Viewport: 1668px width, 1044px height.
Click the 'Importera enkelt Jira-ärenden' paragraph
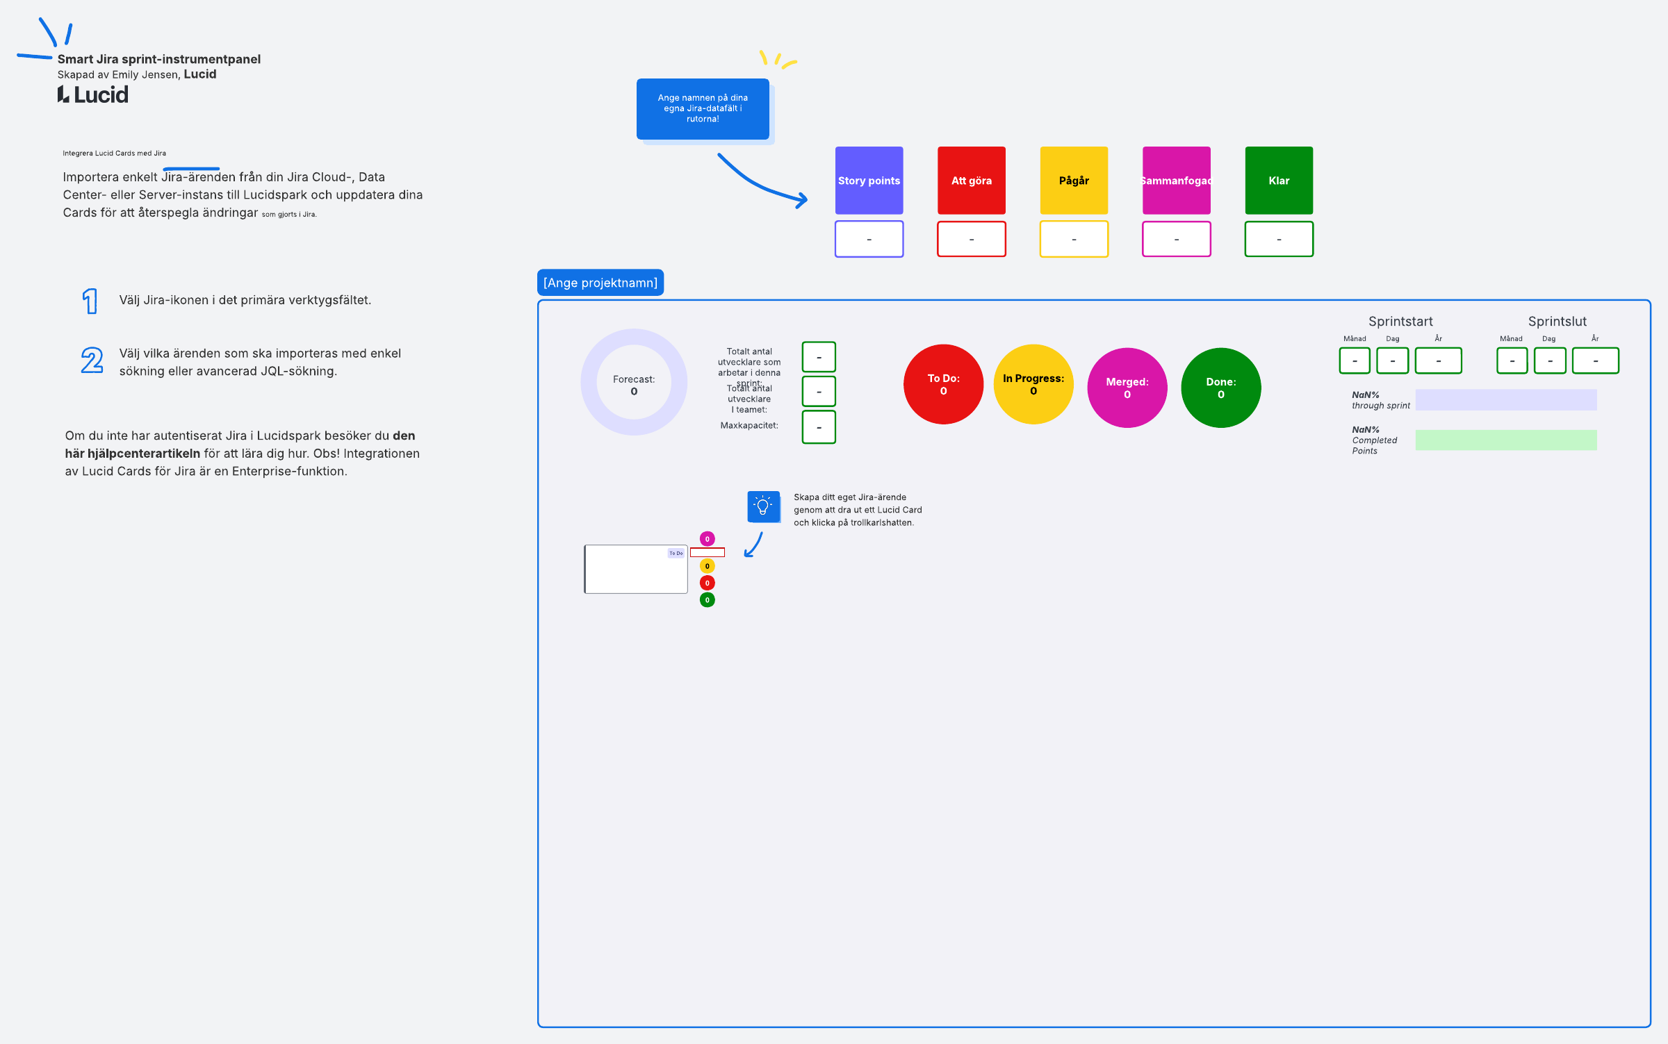pyautogui.click(x=243, y=194)
